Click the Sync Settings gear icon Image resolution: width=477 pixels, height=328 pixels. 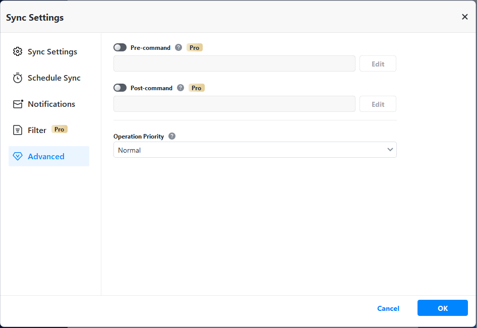18,52
